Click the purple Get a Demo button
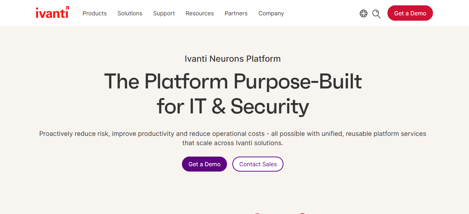Screen dimensions: 469x214 pos(204,164)
